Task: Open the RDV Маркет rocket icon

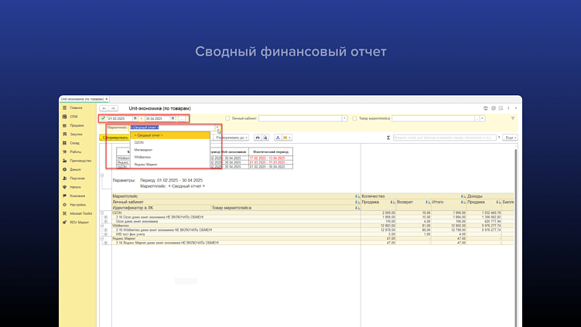Action: point(64,222)
